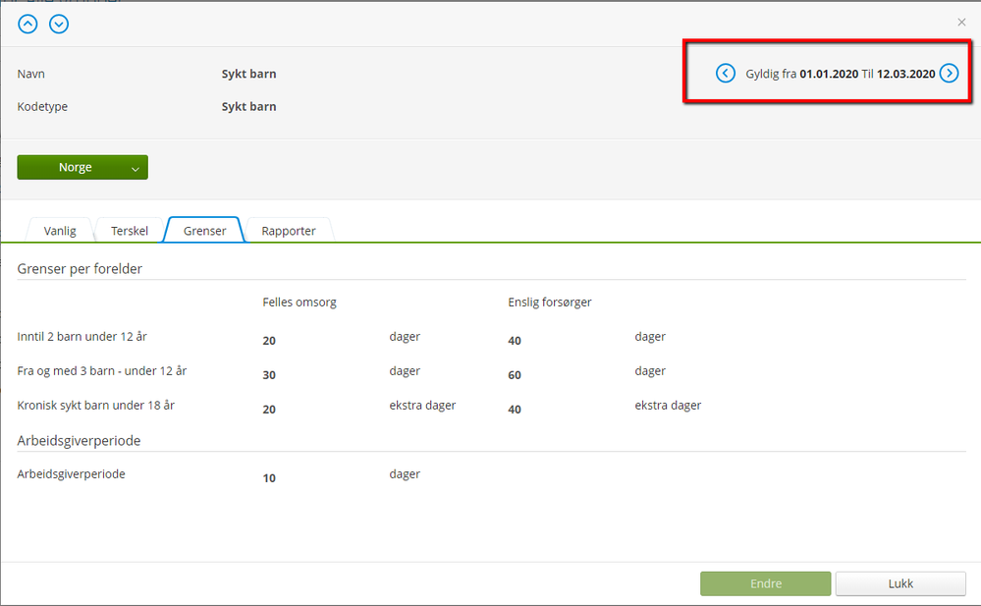The width and height of the screenshot is (981, 606).
Task: Click the Enslig forsørger value 40 for chronically ill child
Action: [515, 410]
